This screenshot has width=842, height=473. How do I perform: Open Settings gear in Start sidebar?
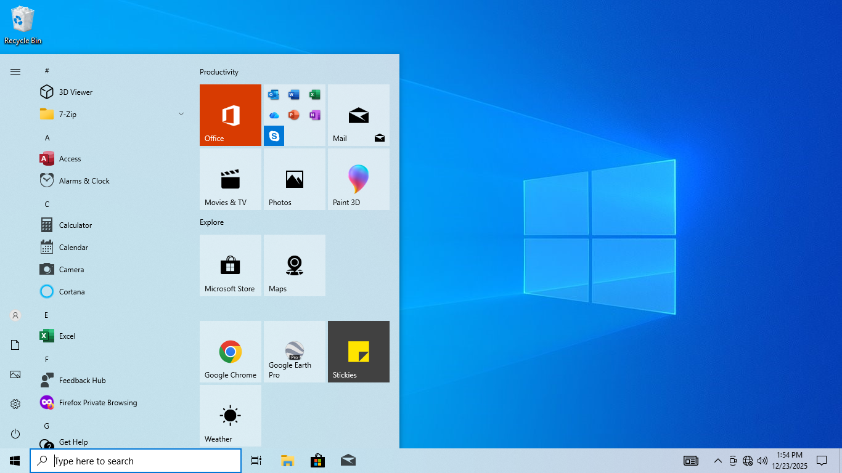coord(15,404)
